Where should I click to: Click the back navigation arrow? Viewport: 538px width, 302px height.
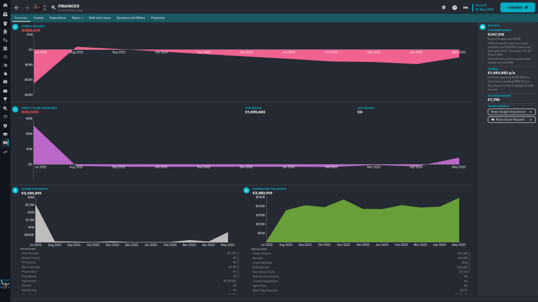[x=16, y=8]
